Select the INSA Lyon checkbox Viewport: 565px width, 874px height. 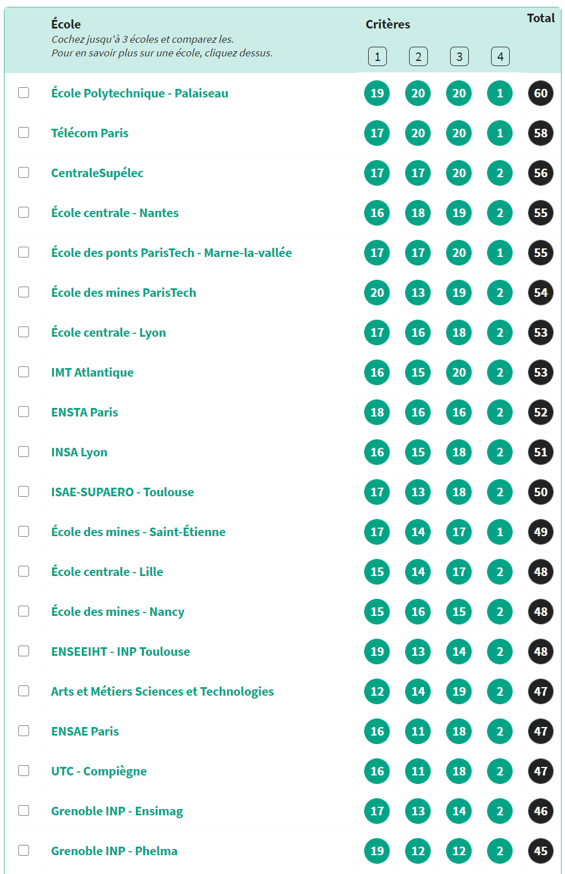point(23,451)
